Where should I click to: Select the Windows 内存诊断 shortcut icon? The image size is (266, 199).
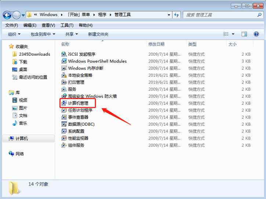coord(64,68)
